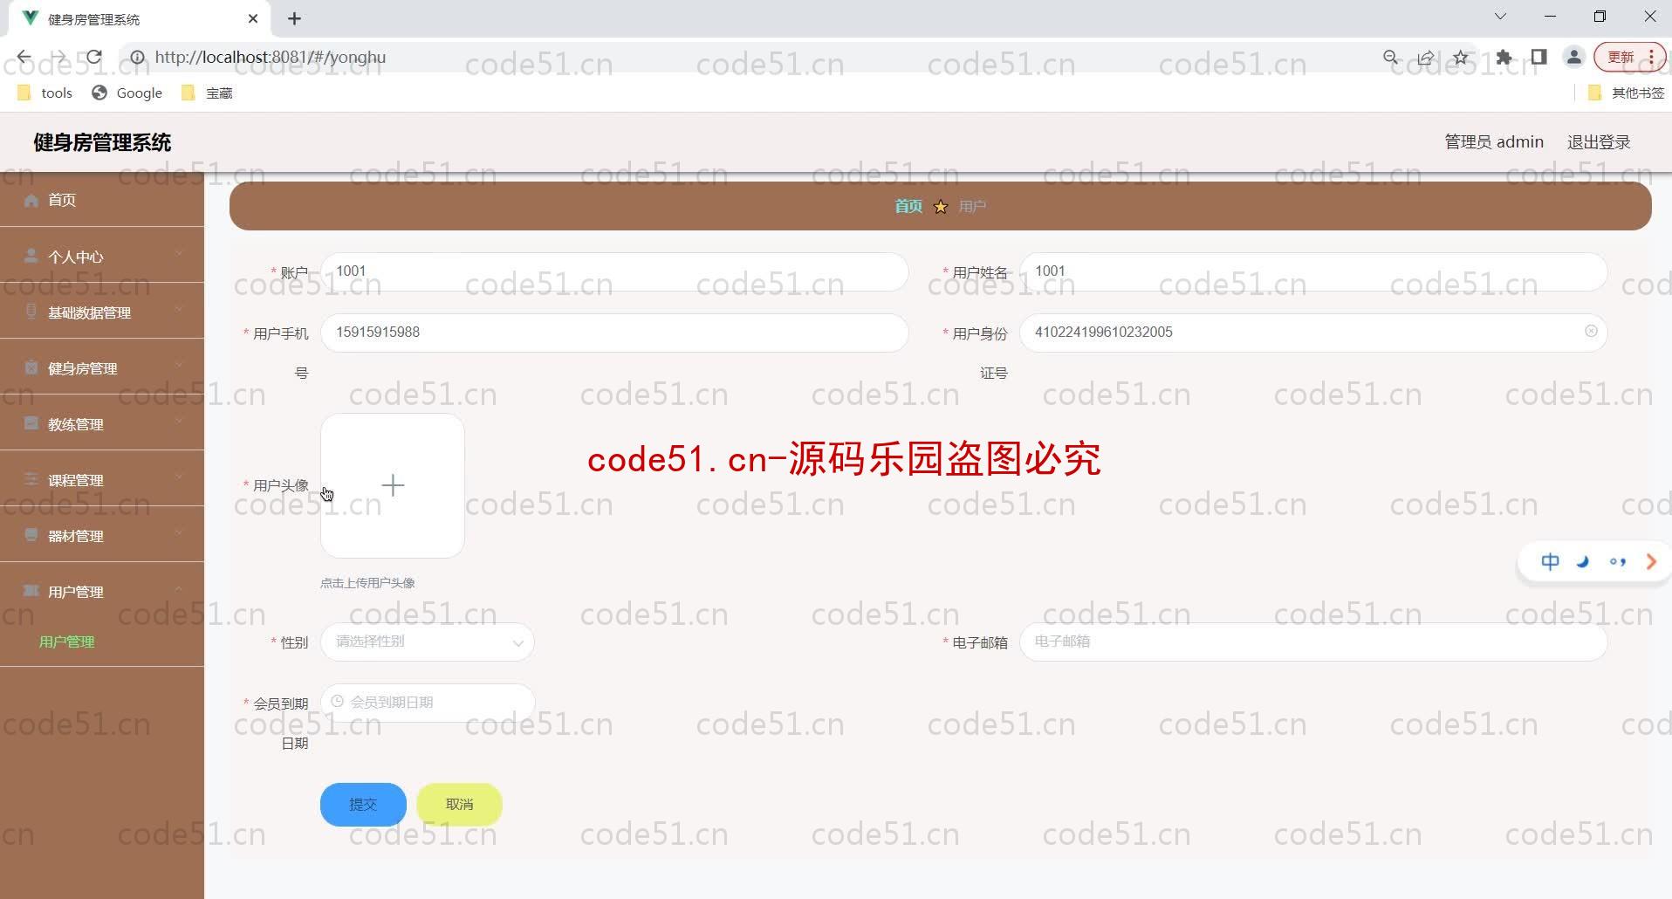Switch to the 健身房管理系统 browser tab
This screenshot has height=899, width=1672.
(140, 18)
